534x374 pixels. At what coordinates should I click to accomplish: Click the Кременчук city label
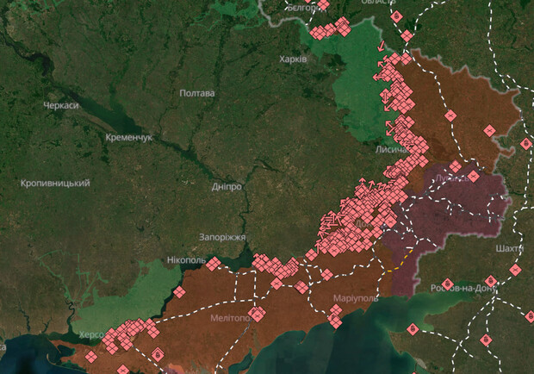click(128, 138)
